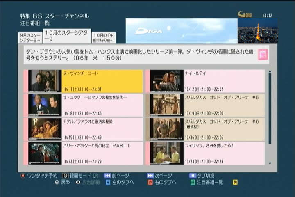The width and height of the screenshot is (295, 197).
Task: Go to previous page with 前ページ icon
Action: pos(108,176)
